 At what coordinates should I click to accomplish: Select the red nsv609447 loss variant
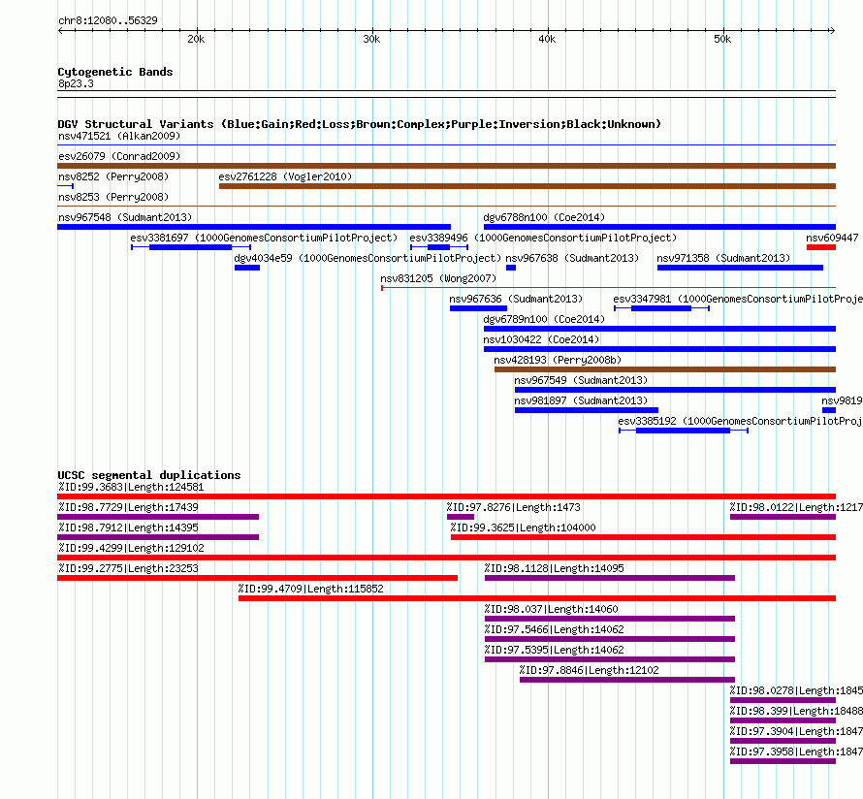tap(821, 247)
